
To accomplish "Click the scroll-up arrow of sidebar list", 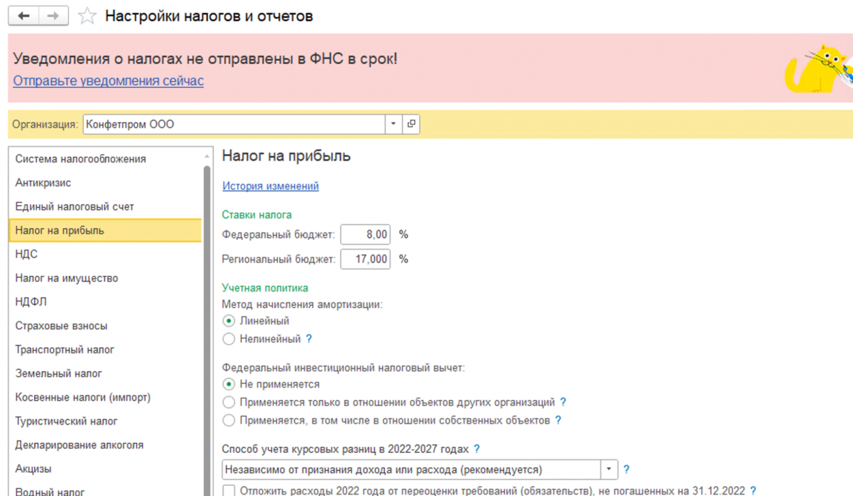I will coord(207,156).
